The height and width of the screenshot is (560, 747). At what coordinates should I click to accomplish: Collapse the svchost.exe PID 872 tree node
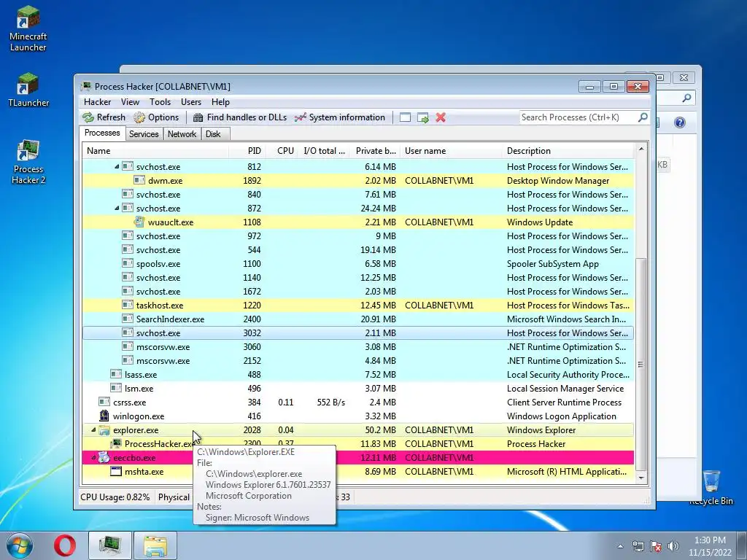click(x=117, y=208)
